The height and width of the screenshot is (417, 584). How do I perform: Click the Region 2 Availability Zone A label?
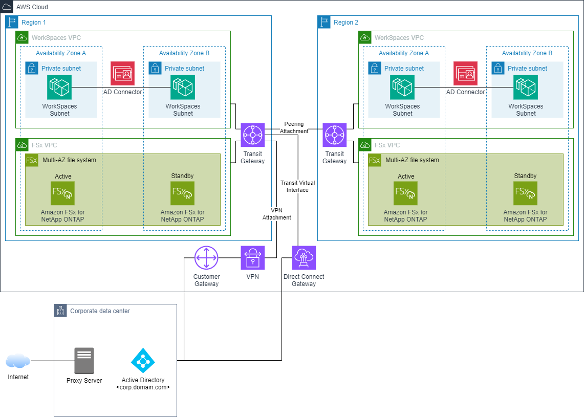pyautogui.click(x=404, y=53)
